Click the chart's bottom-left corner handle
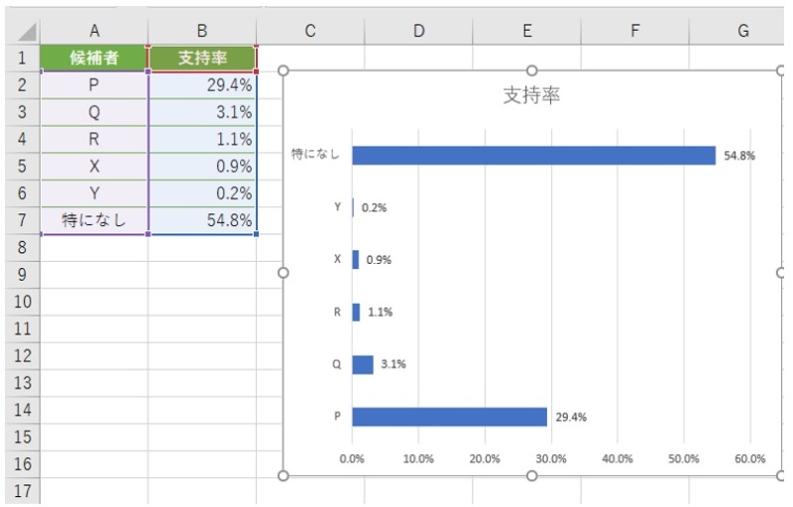793x507 pixels. (284, 476)
